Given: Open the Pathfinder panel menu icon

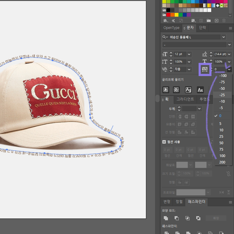Looking at the screenshot, I should [230, 202].
